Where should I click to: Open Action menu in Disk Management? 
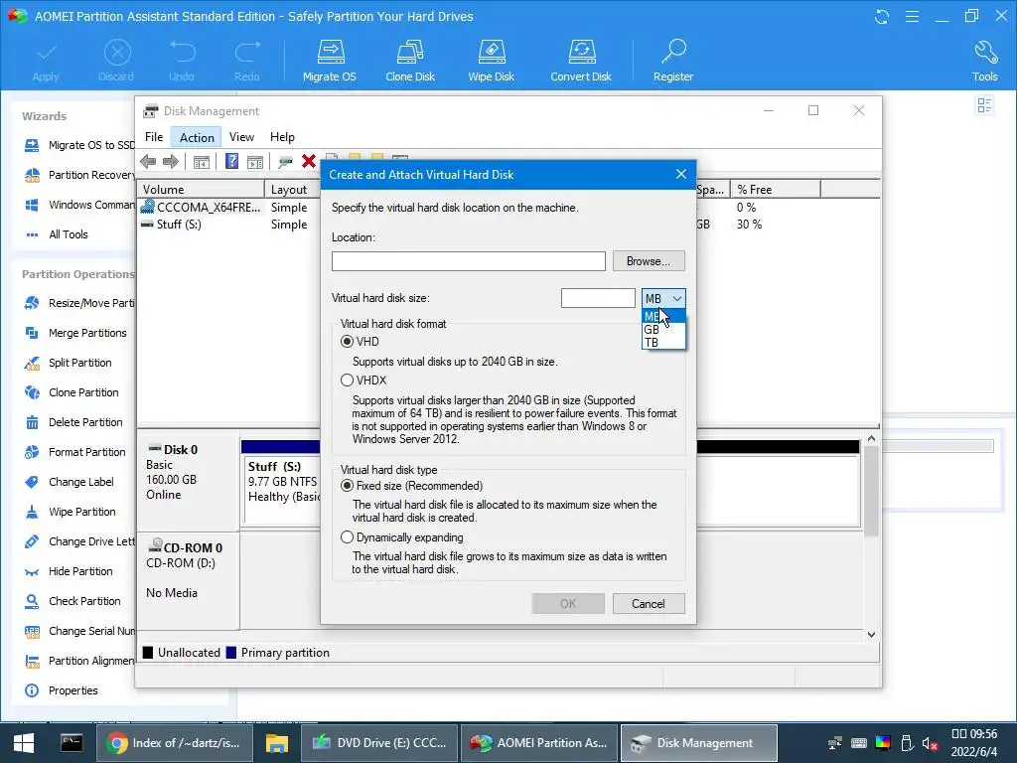tap(197, 137)
